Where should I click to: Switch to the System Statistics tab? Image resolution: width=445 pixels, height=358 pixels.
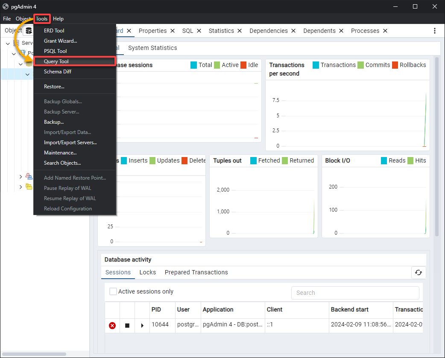tap(152, 48)
